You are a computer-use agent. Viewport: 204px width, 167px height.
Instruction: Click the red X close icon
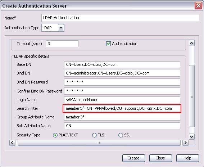[198, 6]
